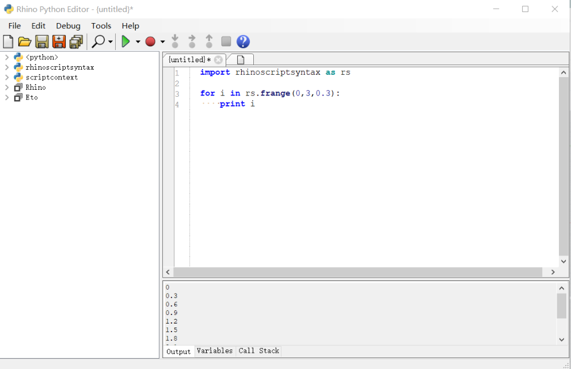
Task: Close the {untitled}* tab
Action: 219,60
